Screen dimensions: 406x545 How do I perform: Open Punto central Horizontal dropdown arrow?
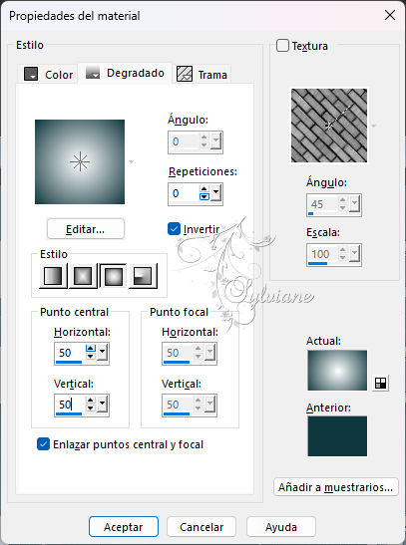(103, 352)
